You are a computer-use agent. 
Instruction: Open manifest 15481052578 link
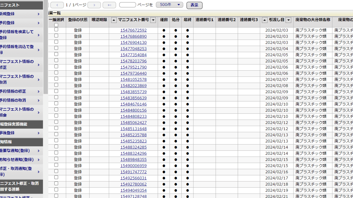133,79
